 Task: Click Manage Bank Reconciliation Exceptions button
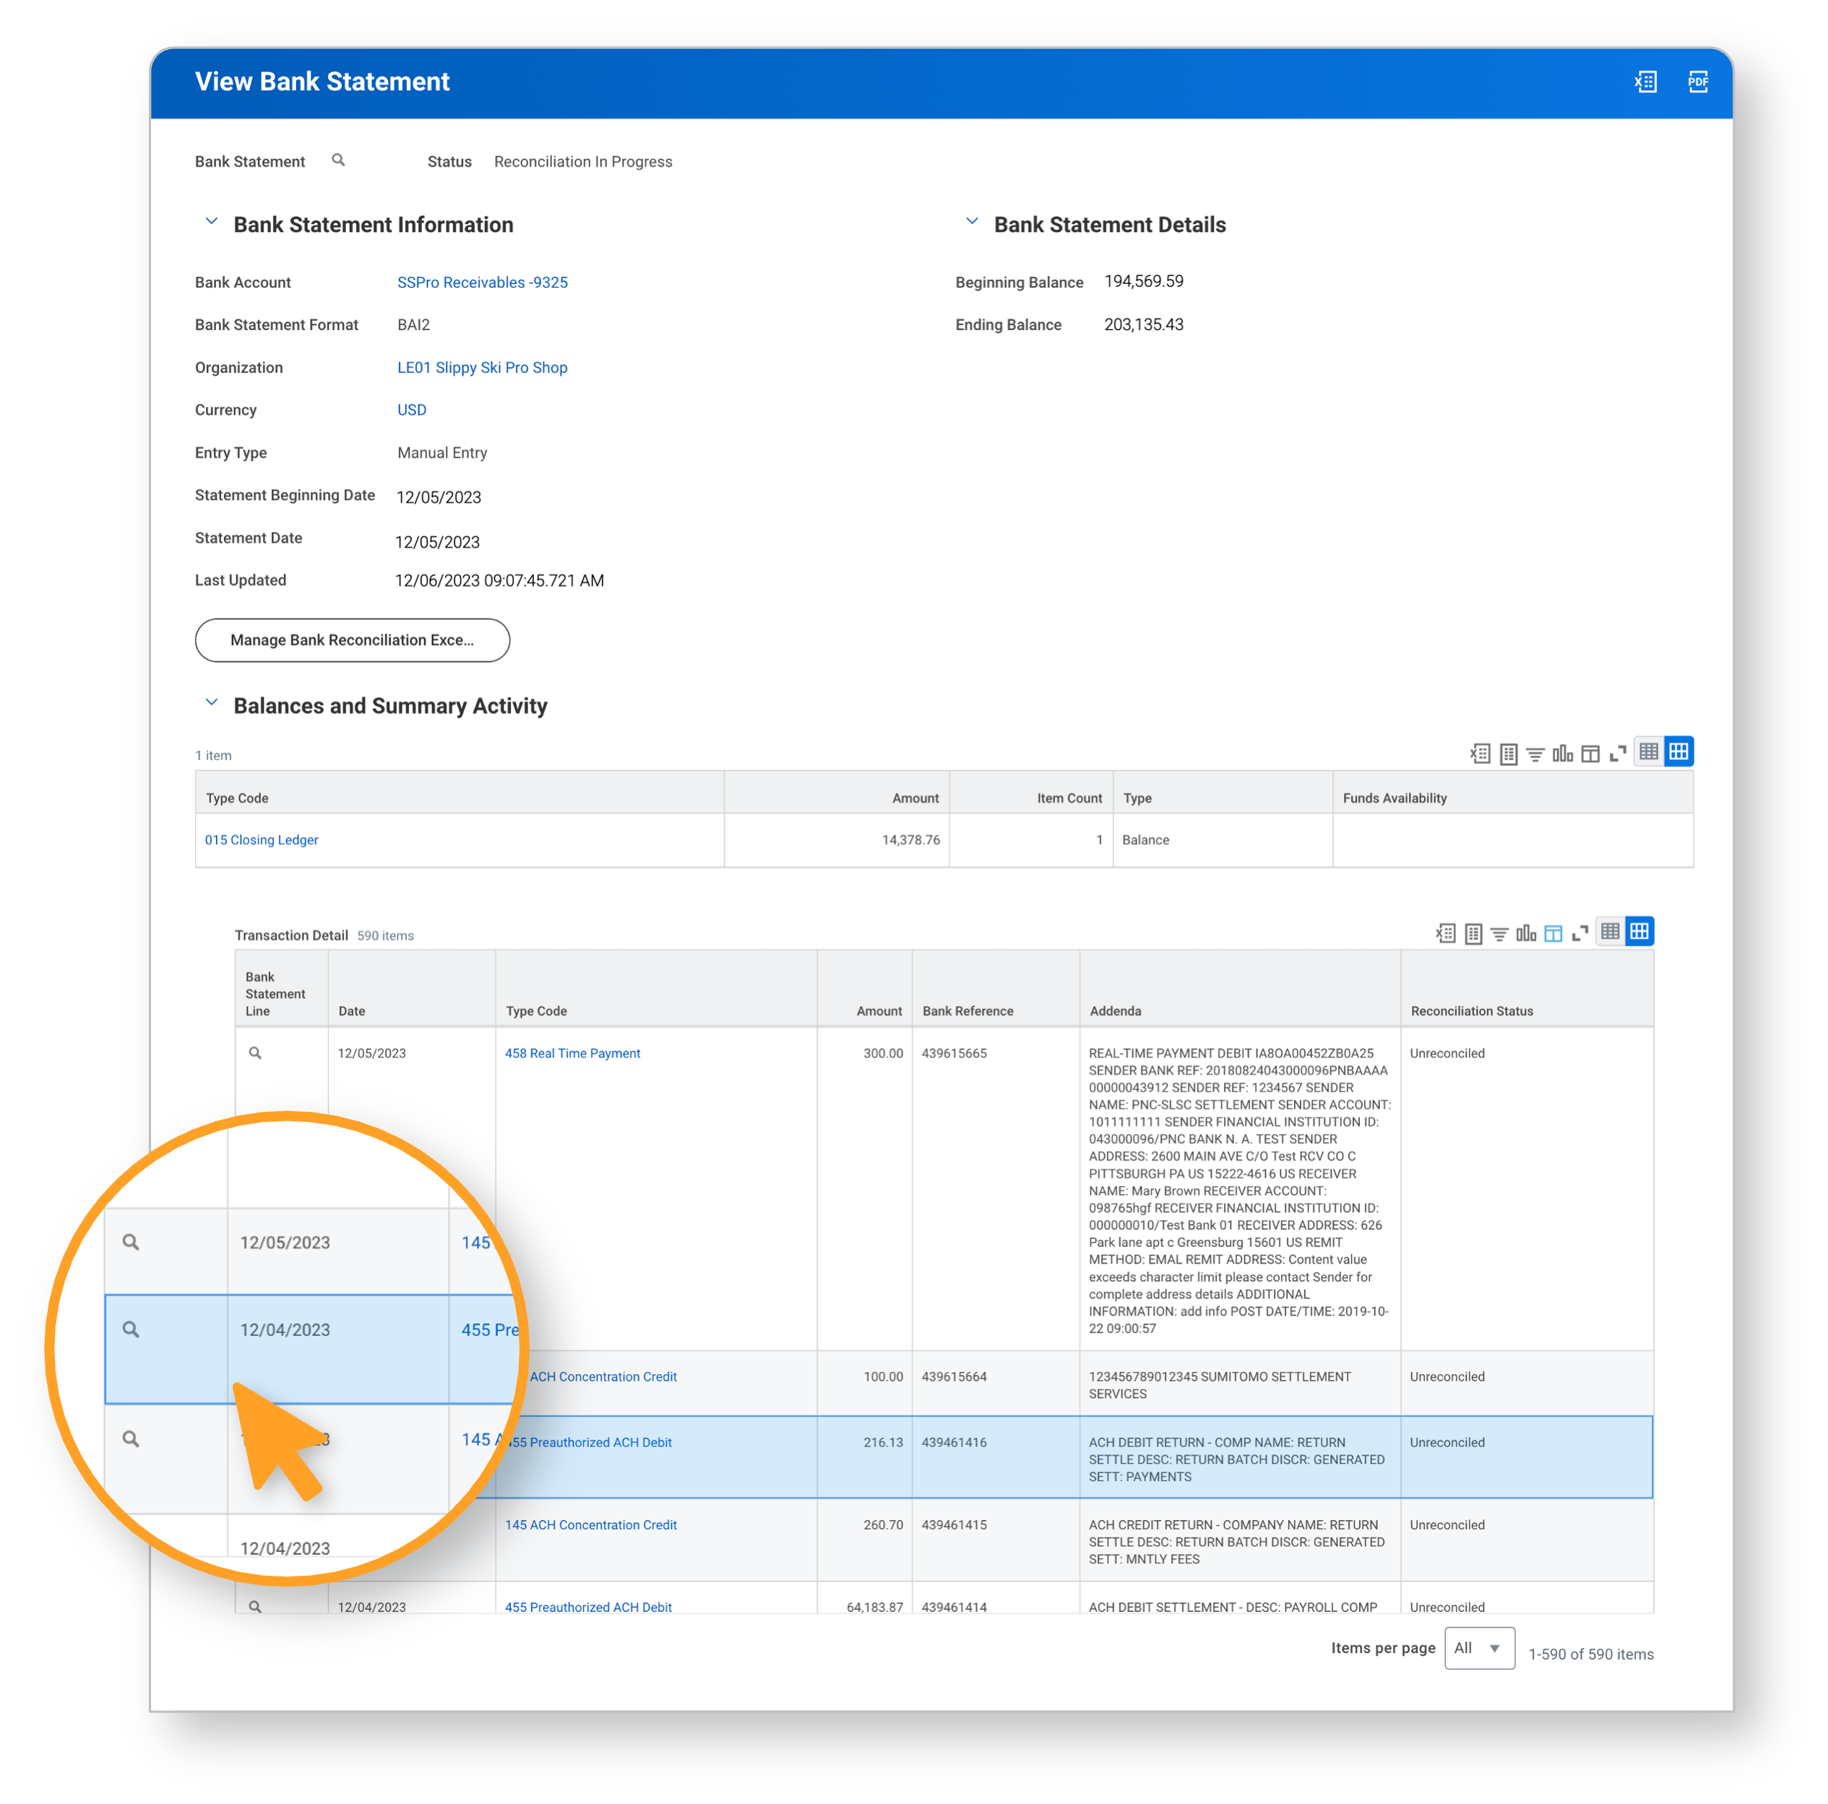(x=352, y=640)
